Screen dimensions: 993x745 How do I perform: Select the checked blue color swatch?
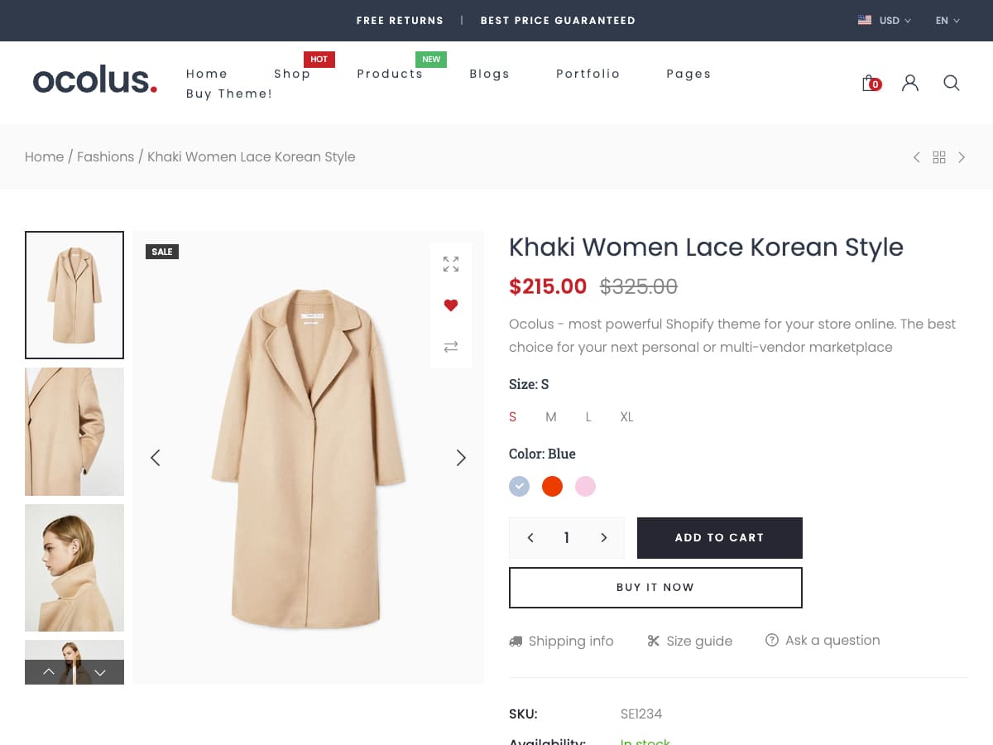(x=519, y=486)
